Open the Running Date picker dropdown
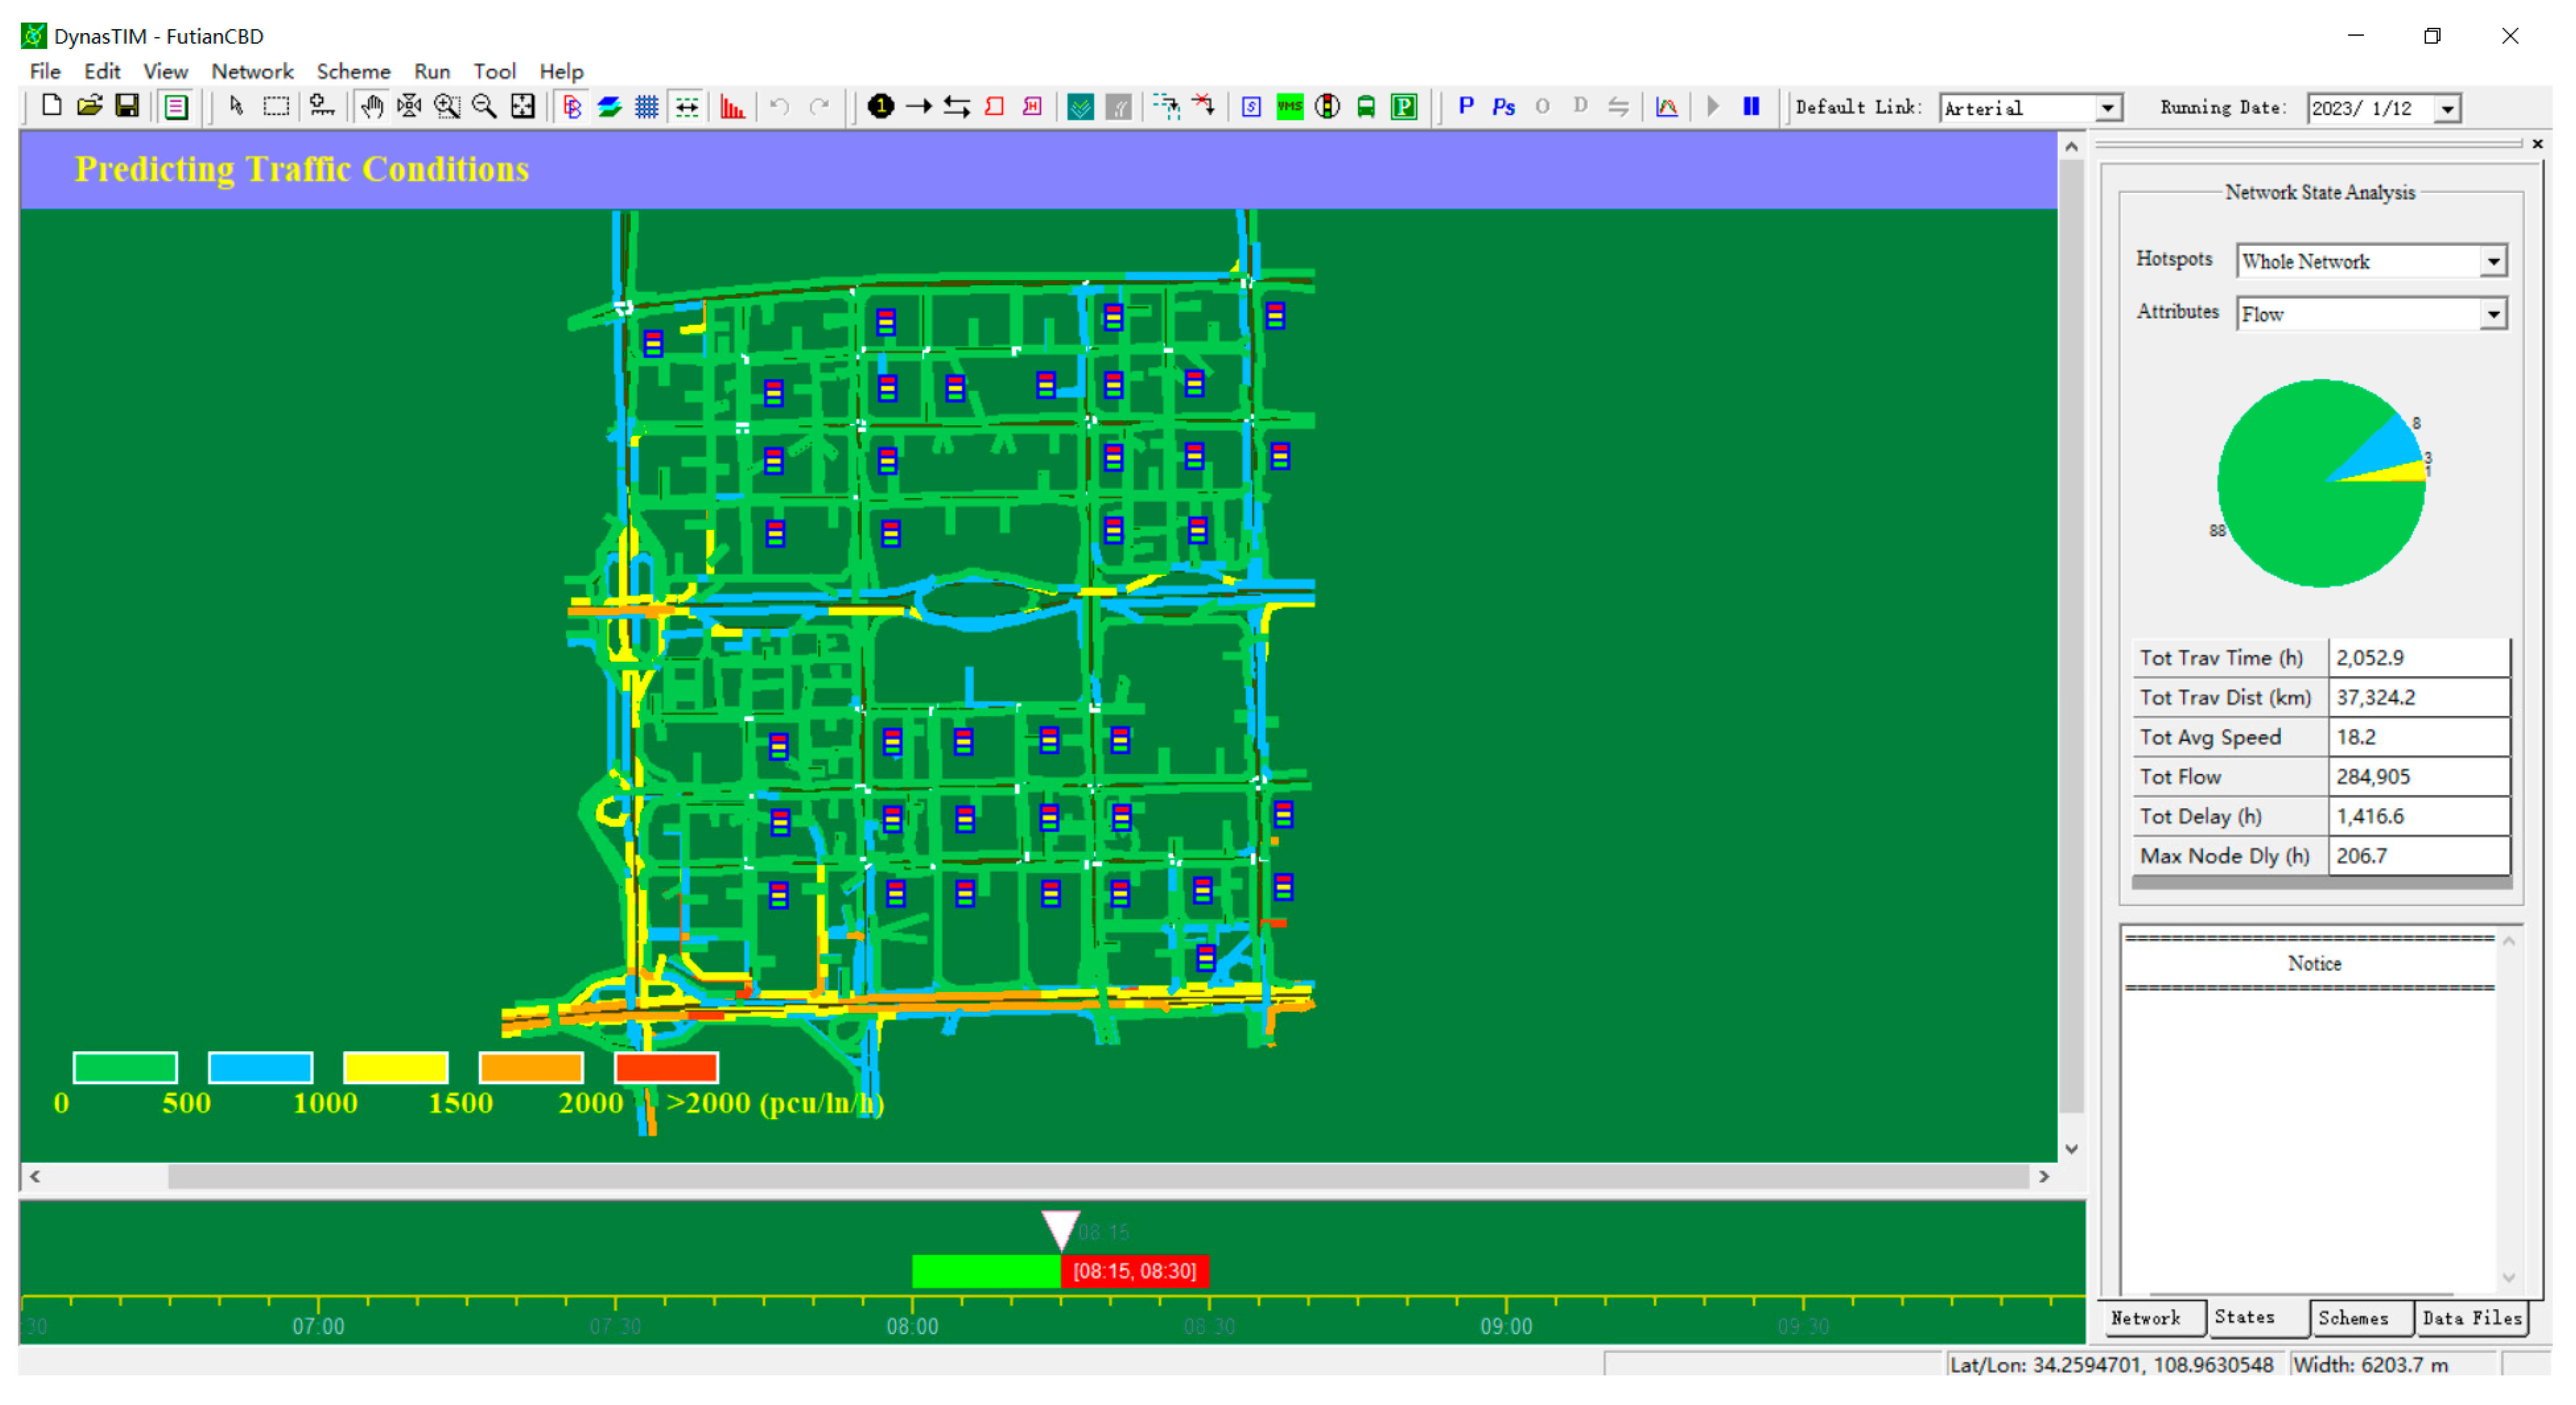This screenshot has width=2576, height=1405. (2448, 108)
